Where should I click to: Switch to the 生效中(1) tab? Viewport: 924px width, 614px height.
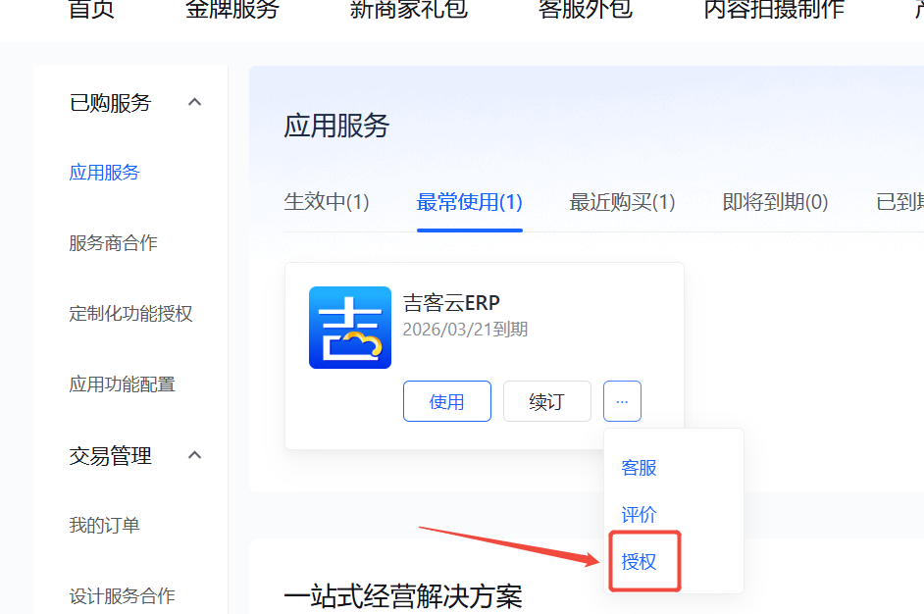pyautogui.click(x=327, y=202)
